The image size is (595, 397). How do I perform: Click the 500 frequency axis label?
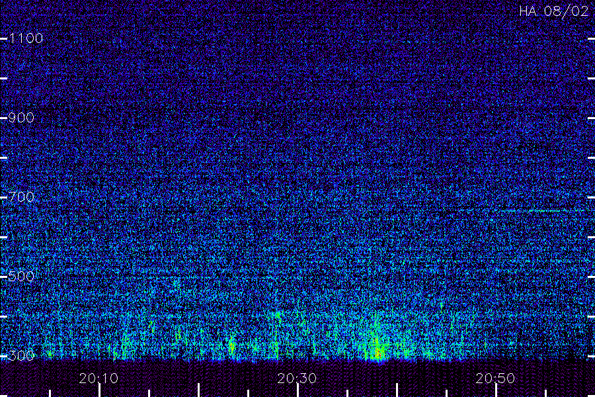tap(21, 276)
